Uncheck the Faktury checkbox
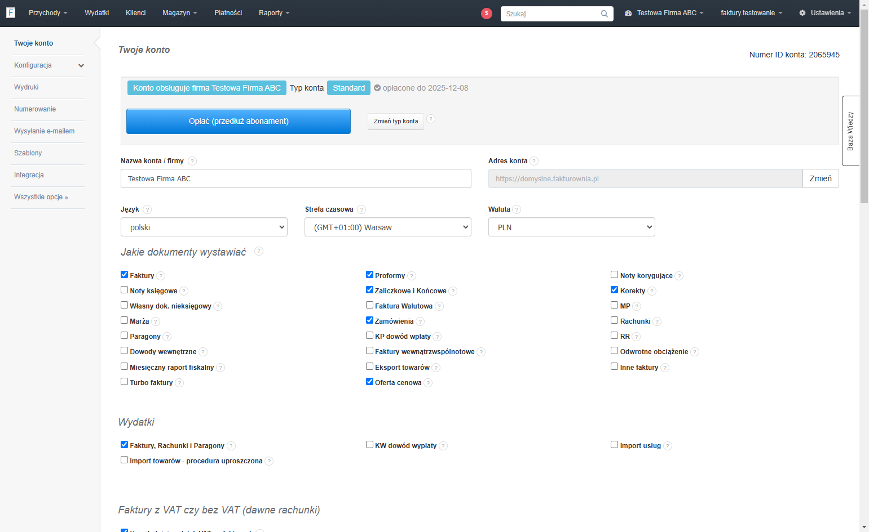This screenshot has height=532, width=869. point(124,275)
